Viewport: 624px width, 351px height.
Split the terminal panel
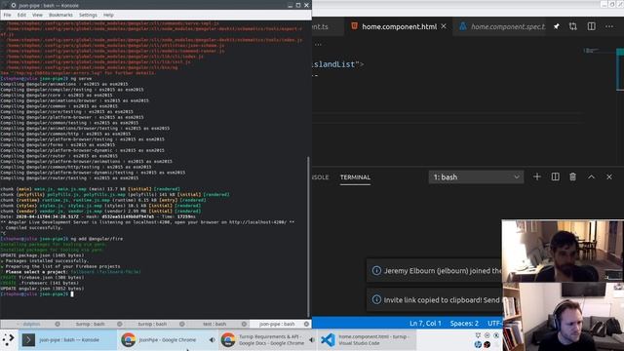click(555, 176)
